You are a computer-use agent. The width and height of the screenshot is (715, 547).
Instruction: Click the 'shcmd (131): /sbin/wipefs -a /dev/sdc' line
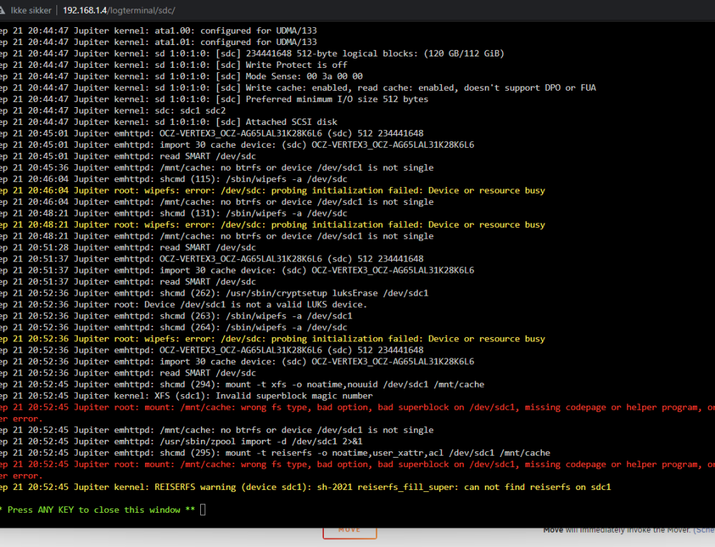point(174,213)
